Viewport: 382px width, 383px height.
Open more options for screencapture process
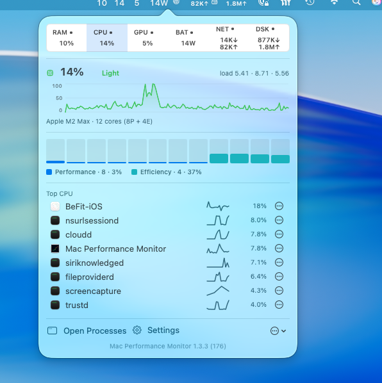(x=279, y=290)
